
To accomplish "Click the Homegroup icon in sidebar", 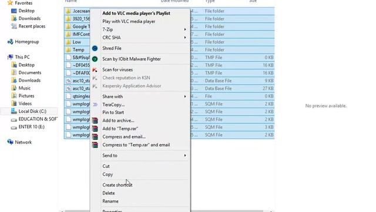I will [x=11, y=42].
